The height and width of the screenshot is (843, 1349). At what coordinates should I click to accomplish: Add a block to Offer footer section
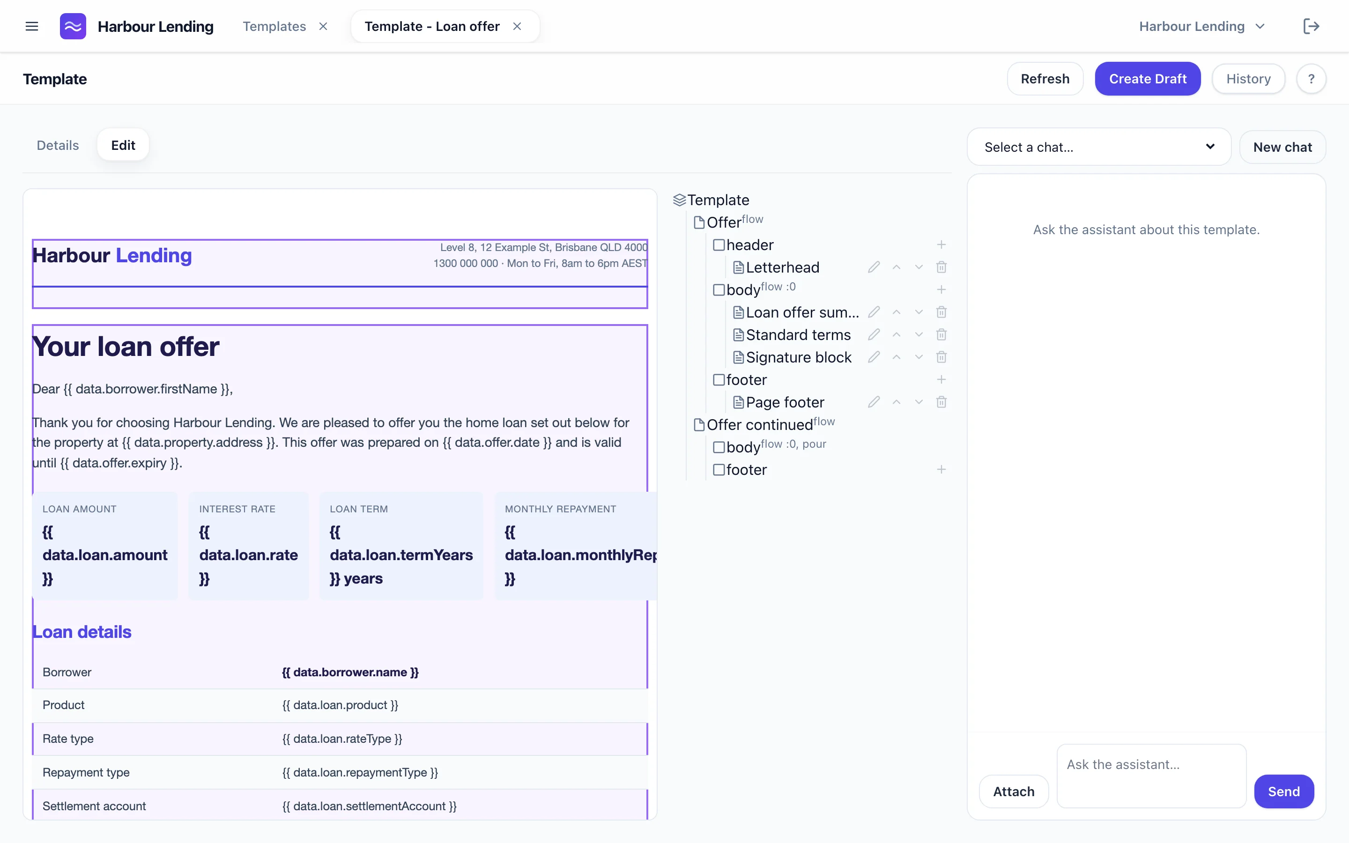(941, 380)
